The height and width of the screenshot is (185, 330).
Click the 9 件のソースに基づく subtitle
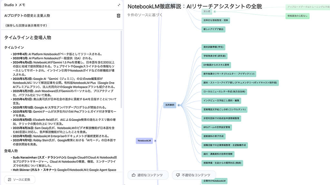click(145, 15)
